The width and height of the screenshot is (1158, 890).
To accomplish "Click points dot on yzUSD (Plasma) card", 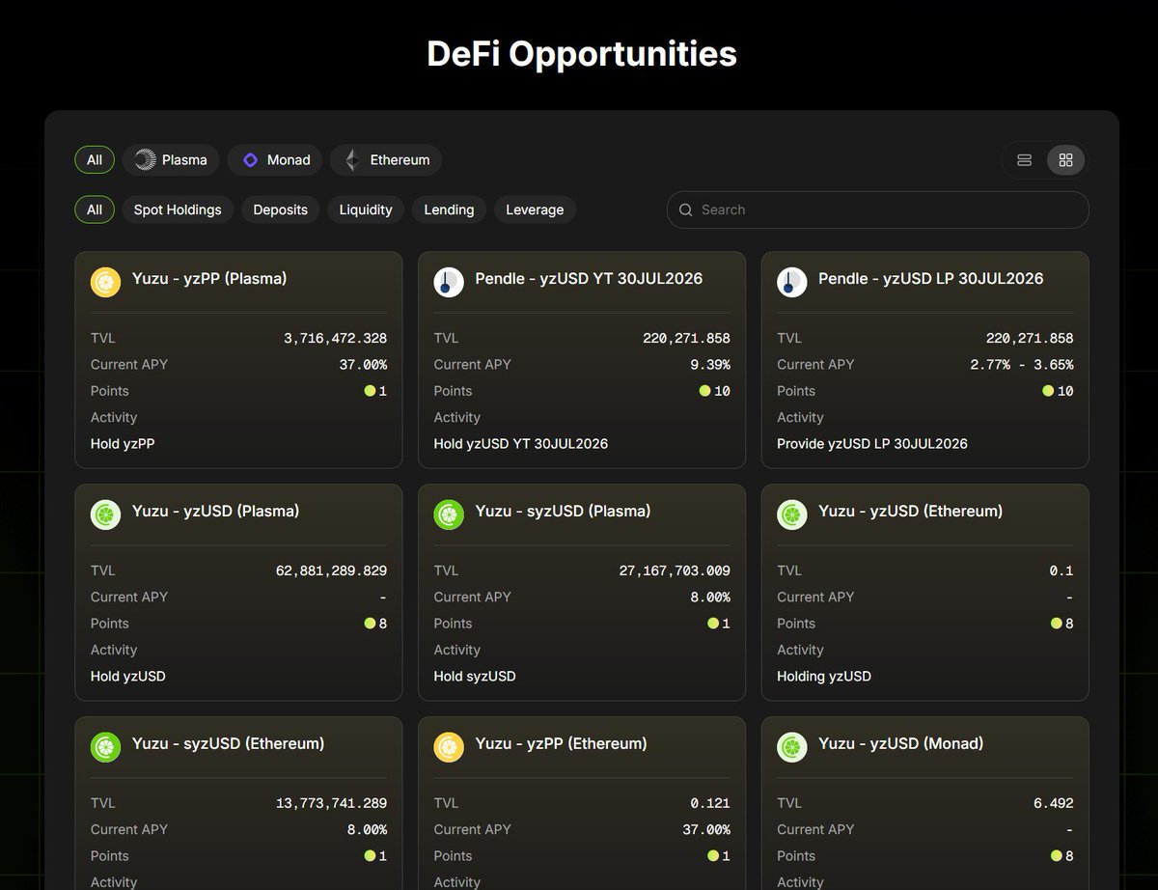I will pyautogui.click(x=370, y=624).
